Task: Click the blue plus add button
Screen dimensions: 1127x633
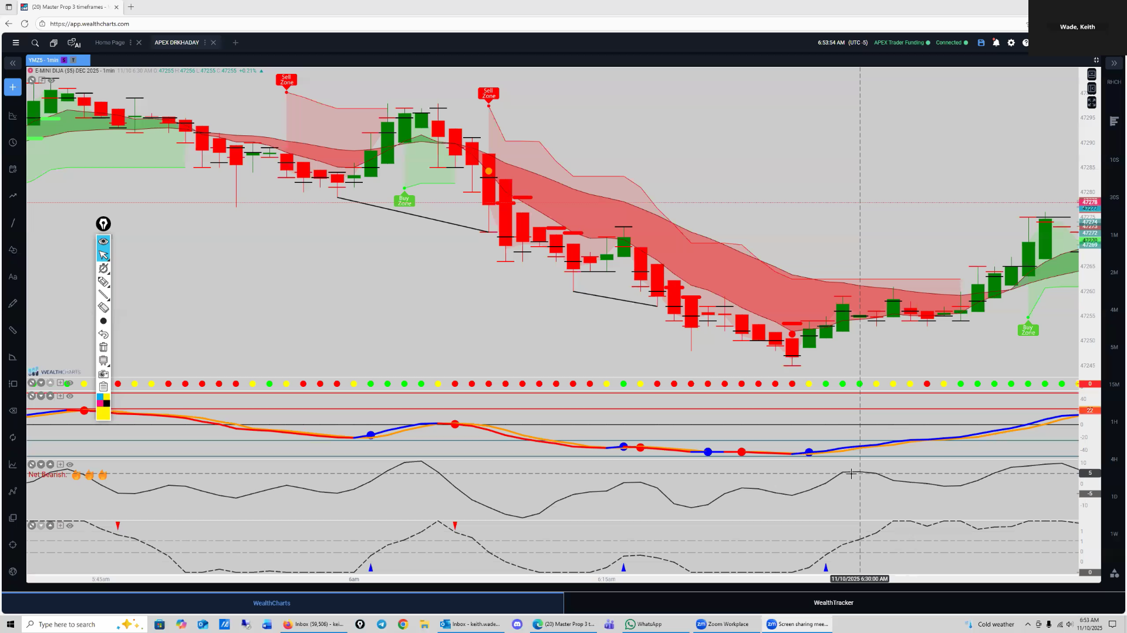Action: pos(12,87)
